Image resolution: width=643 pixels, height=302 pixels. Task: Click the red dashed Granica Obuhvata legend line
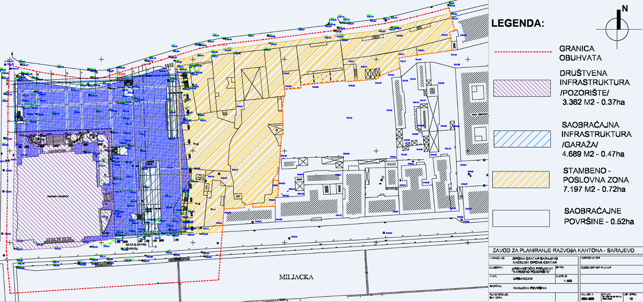tap(523, 52)
